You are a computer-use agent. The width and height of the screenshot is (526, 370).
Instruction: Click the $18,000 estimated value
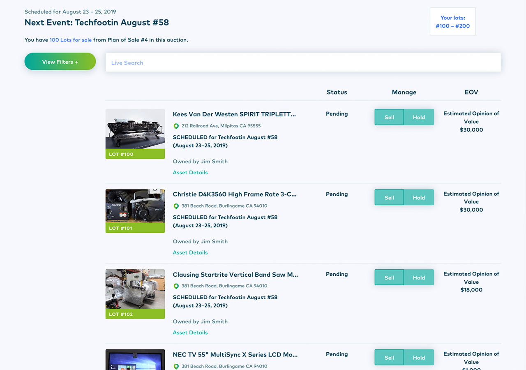pos(471,290)
